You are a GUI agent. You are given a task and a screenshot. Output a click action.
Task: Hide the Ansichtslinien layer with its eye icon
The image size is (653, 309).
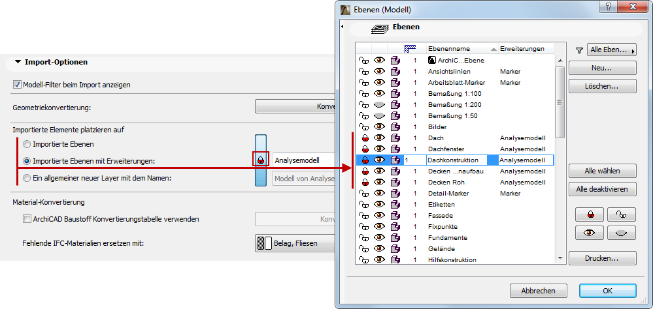tap(379, 72)
